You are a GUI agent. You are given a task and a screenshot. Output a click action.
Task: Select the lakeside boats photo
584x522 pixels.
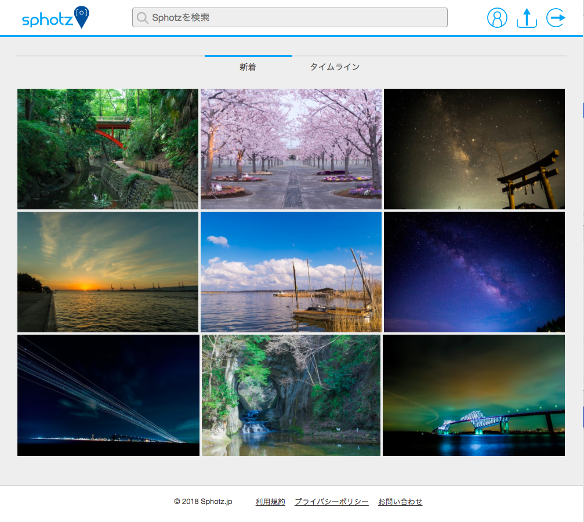[x=291, y=271]
